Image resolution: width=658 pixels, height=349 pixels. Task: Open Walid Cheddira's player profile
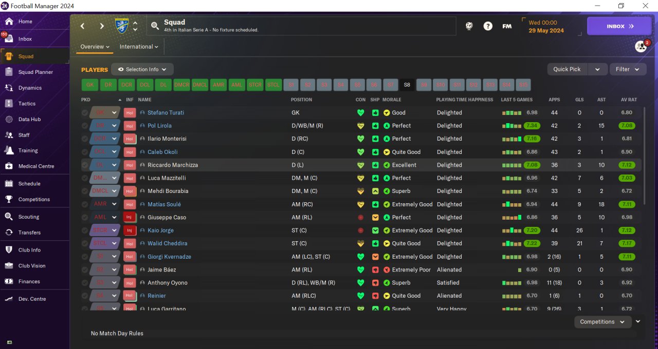[167, 243]
